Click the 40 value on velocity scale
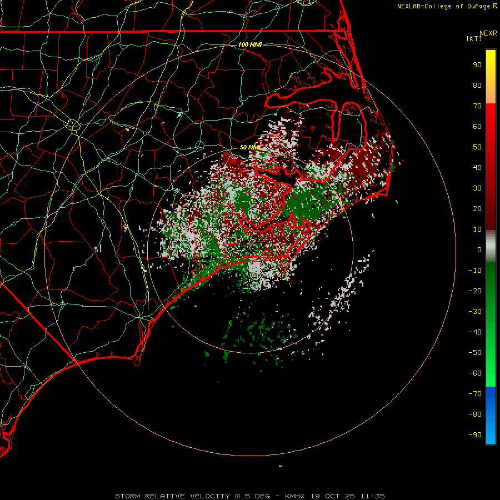The height and width of the screenshot is (500, 500). point(477,168)
